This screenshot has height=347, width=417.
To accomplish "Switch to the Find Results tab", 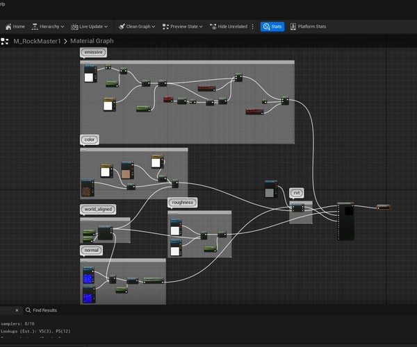I will pos(42,310).
